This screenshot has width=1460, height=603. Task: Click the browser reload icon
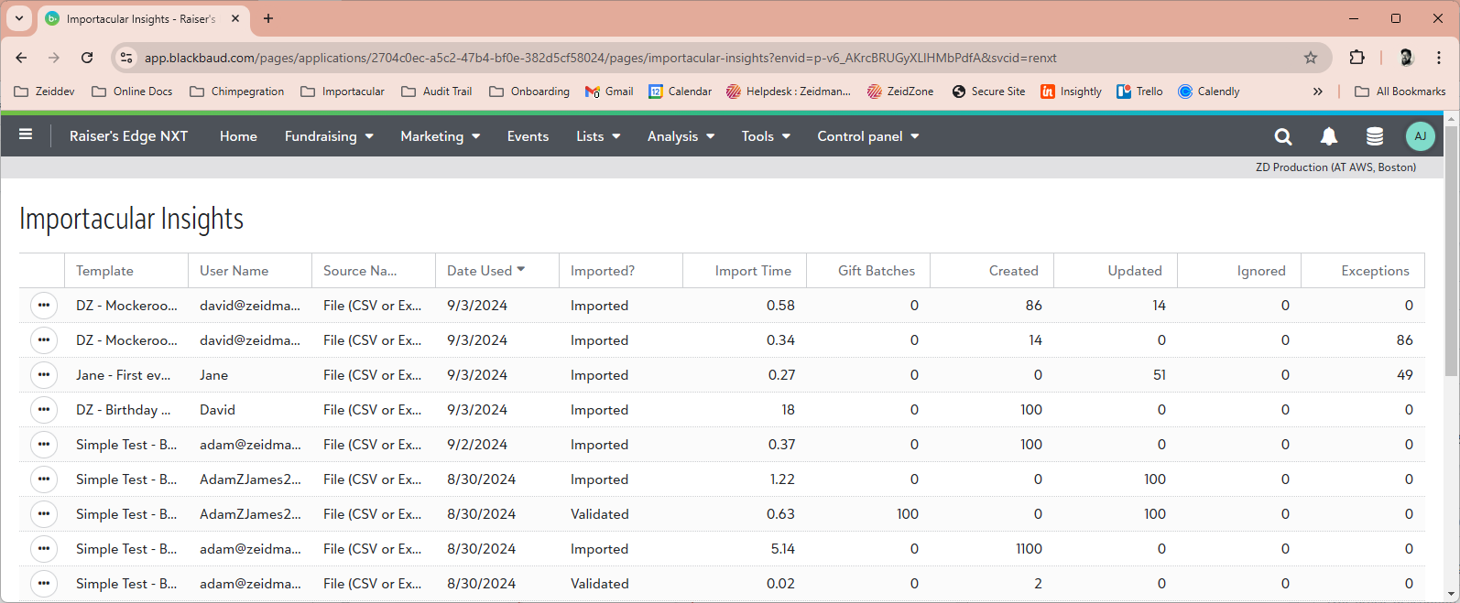pyautogui.click(x=87, y=58)
